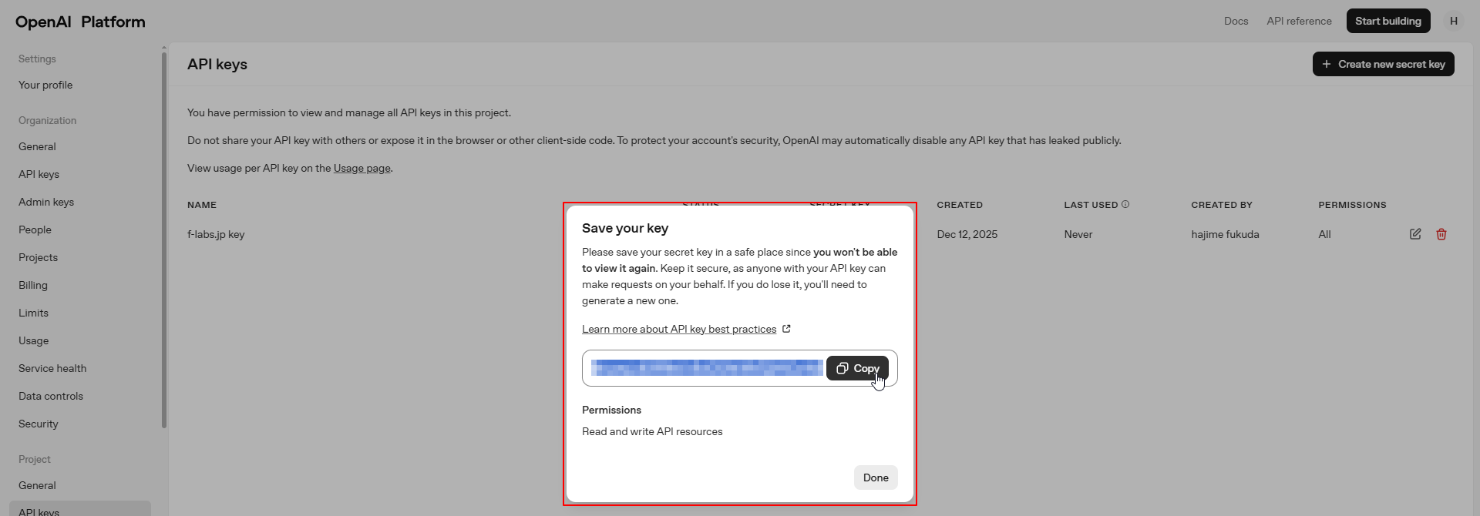Open the API key best practices link
Viewport: 1480px width, 516px height.
pyautogui.click(x=678, y=330)
